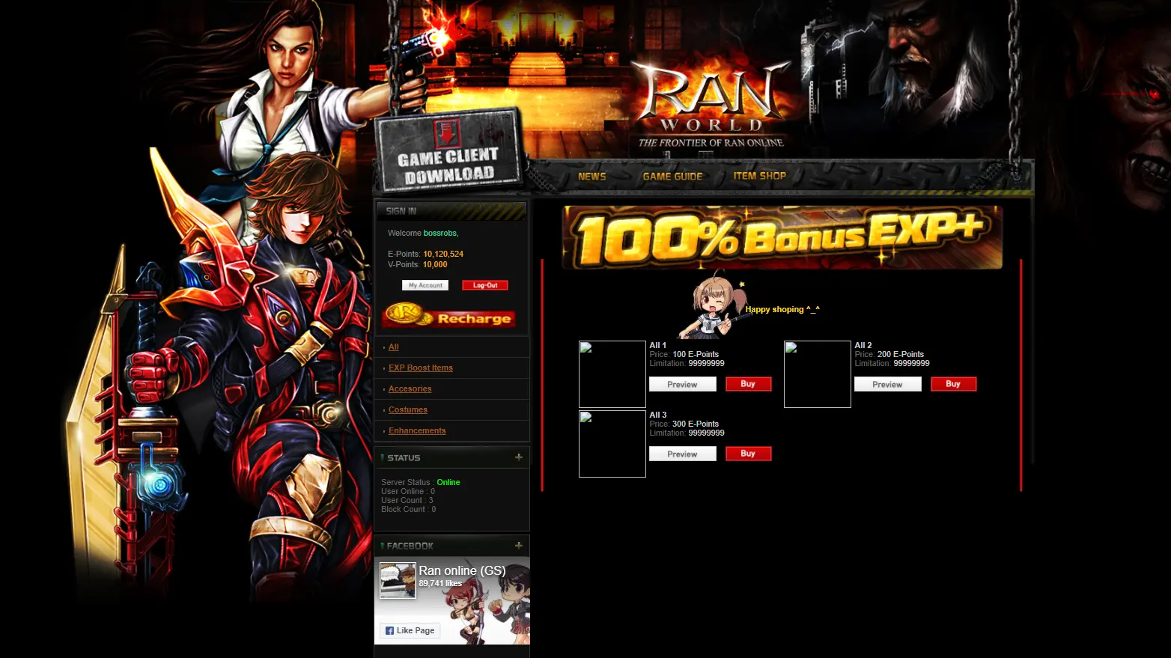Select the Accesories category link
Screen dimensions: 1171x658
point(410,389)
